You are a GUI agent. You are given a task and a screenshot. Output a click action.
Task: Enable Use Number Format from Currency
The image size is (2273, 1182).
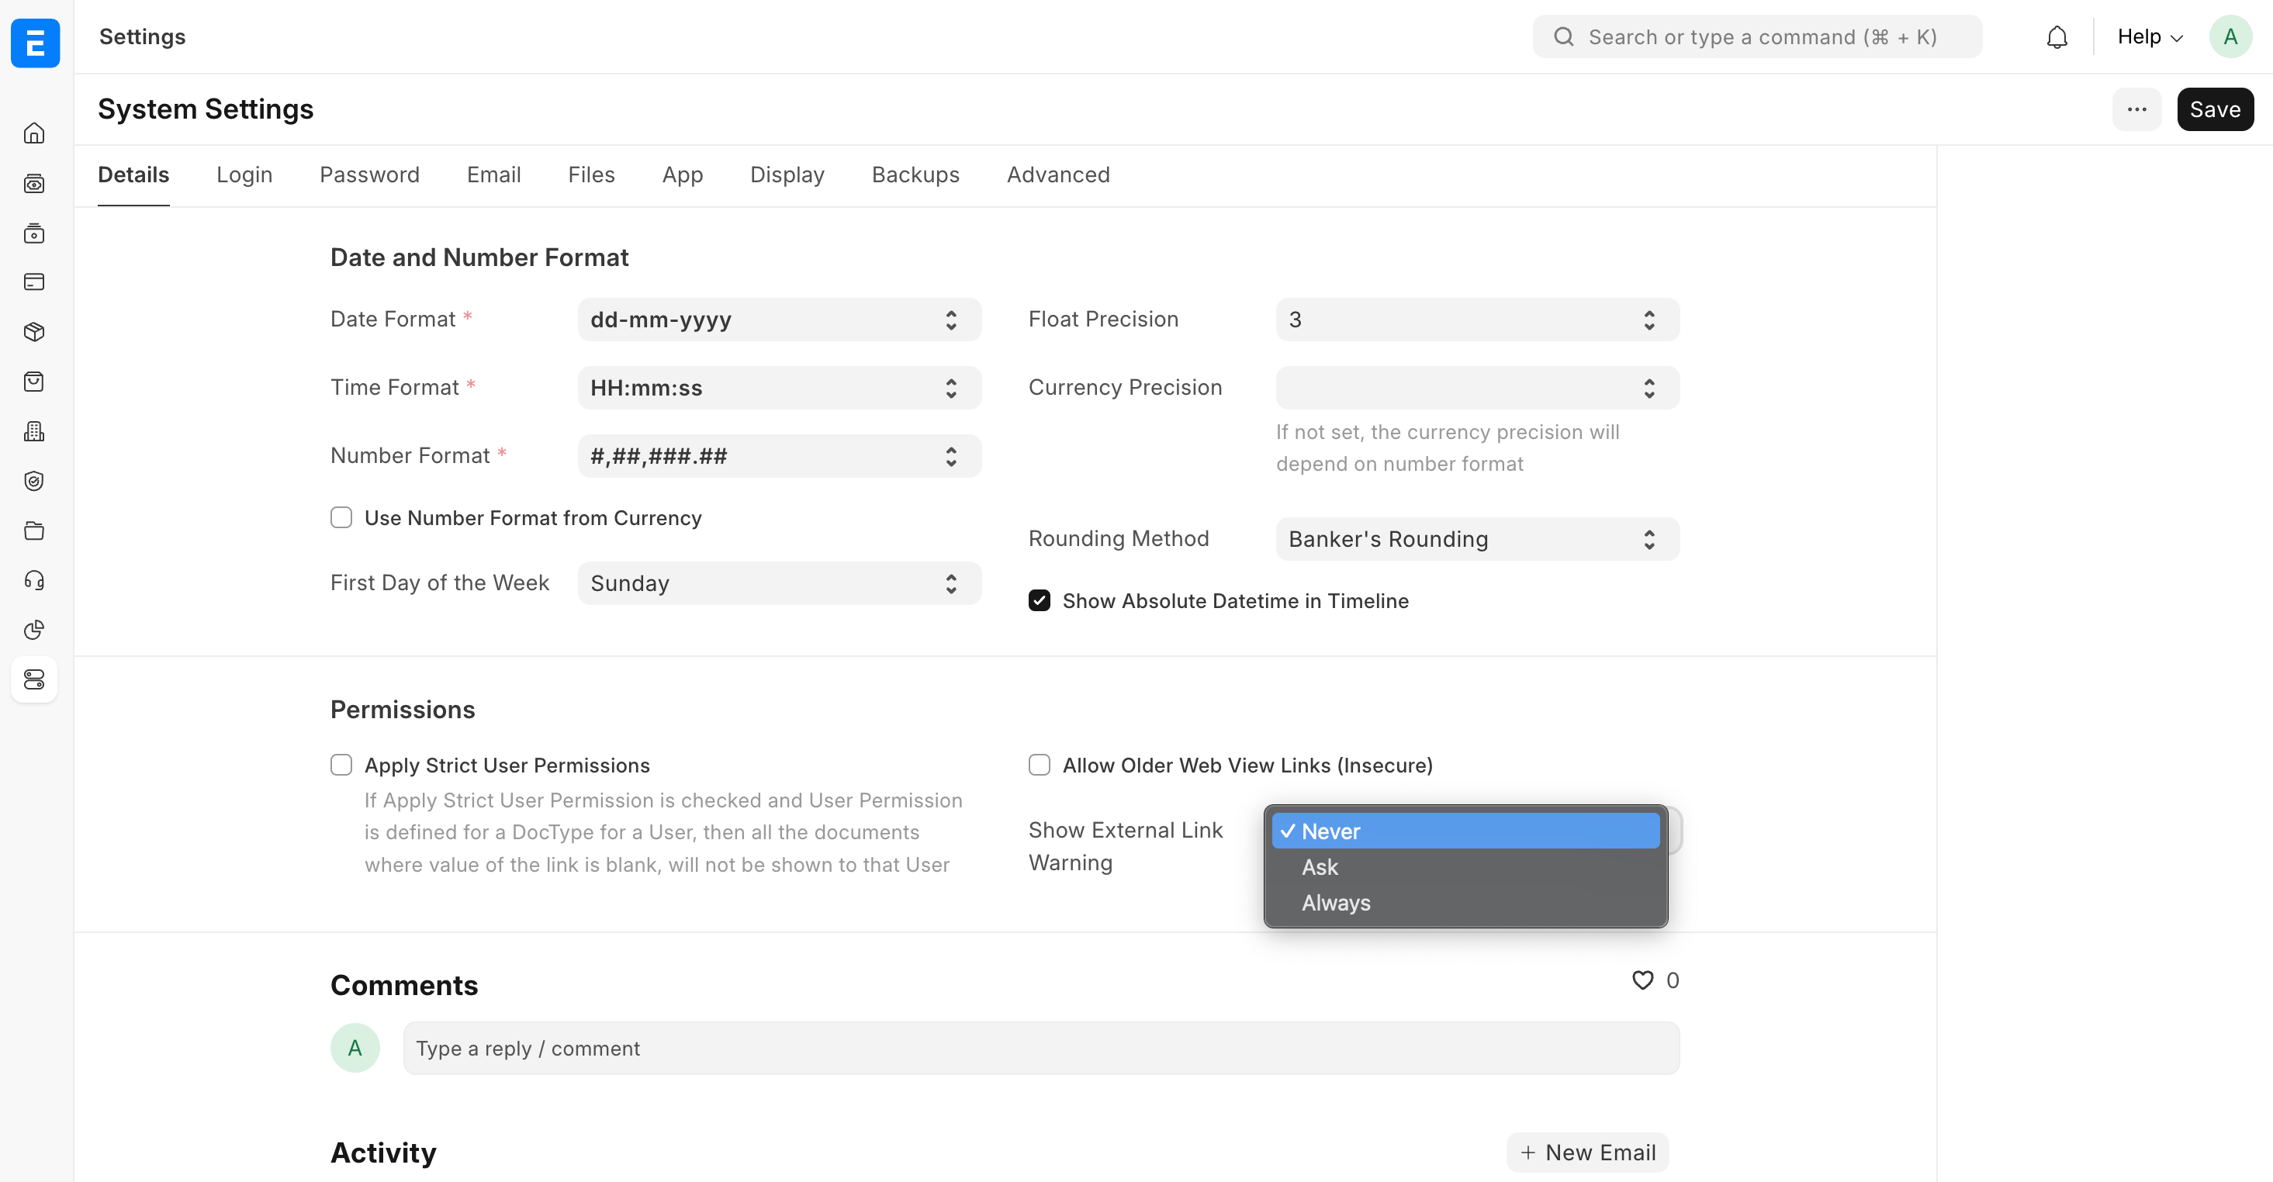pos(341,518)
